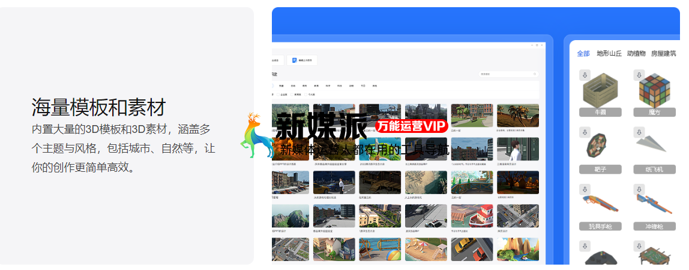This screenshot has width=689, height=270.
Task: Click the 玩具手枪 label button
Action: click(x=600, y=226)
